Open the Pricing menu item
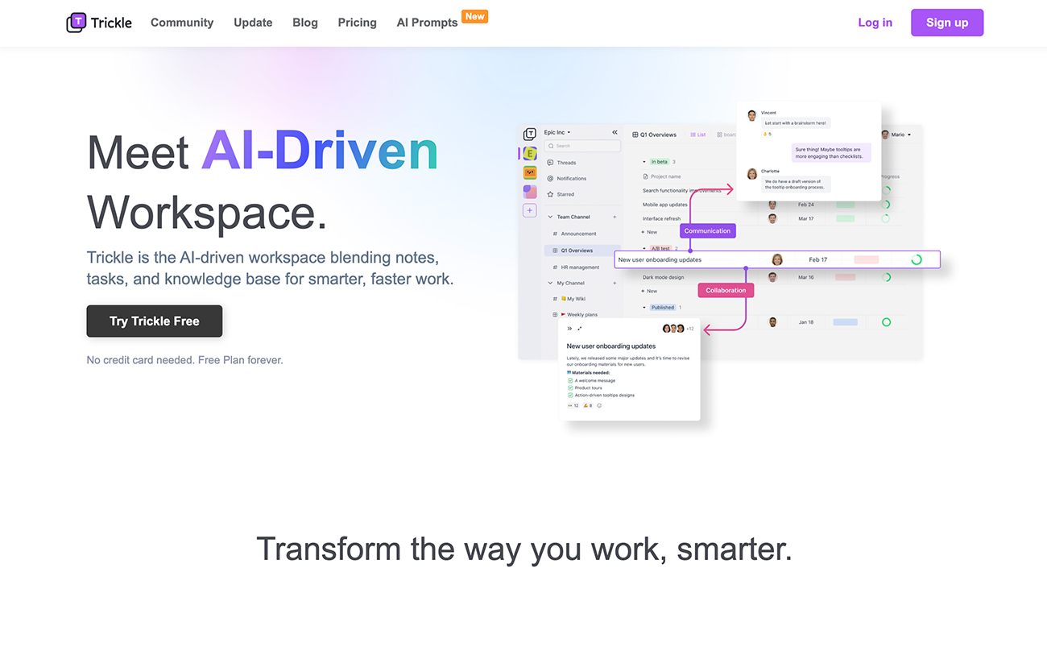The width and height of the screenshot is (1047, 663). click(x=357, y=23)
